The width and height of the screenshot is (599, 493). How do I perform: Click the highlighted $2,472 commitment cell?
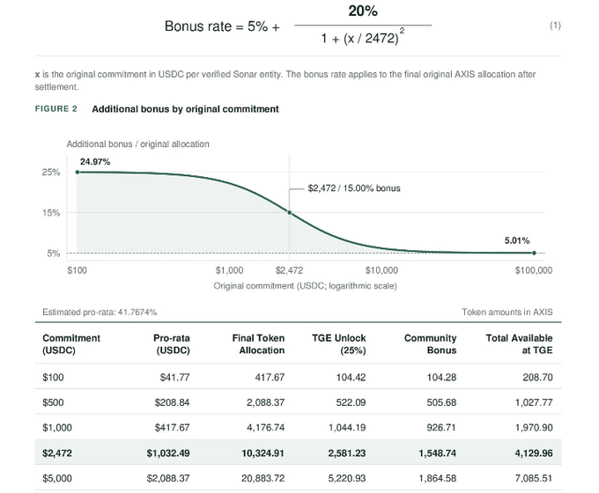pos(57,453)
